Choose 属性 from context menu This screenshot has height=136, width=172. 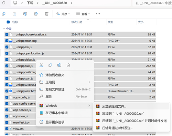point(65,96)
